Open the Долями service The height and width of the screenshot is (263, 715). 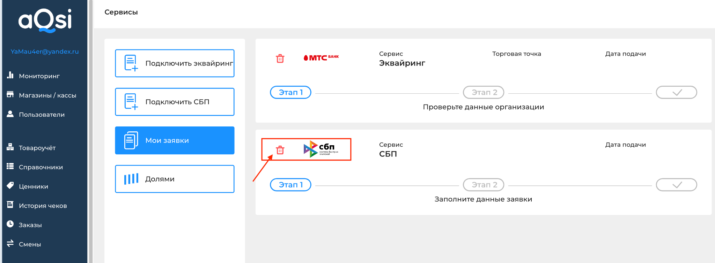(175, 179)
